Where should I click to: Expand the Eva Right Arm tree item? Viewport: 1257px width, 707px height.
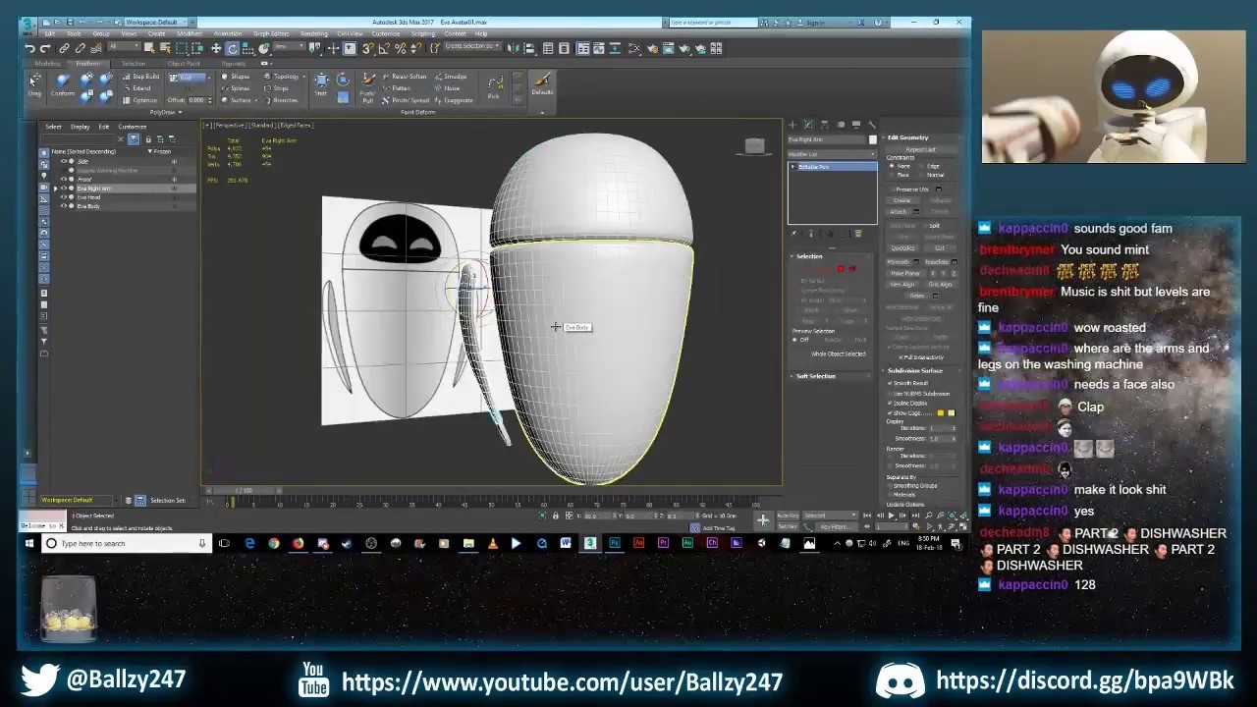click(55, 188)
